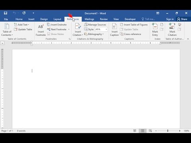Switch to Print Layout view
Screen dimensions: 191x143
[142, 131]
